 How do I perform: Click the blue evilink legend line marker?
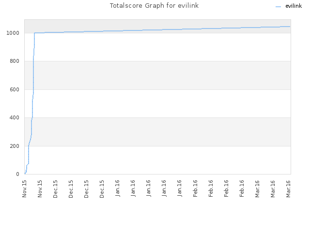coord(278,7)
